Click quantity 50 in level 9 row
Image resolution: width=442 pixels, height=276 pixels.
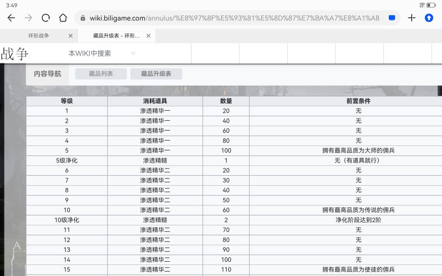(x=226, y=200)
